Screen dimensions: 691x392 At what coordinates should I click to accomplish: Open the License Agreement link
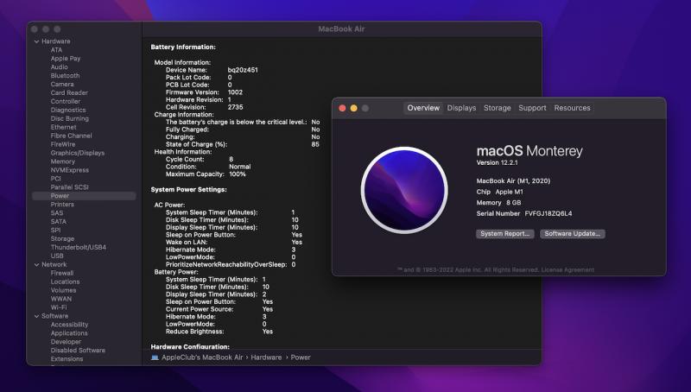pyautogui.click(x=567, y=270)
